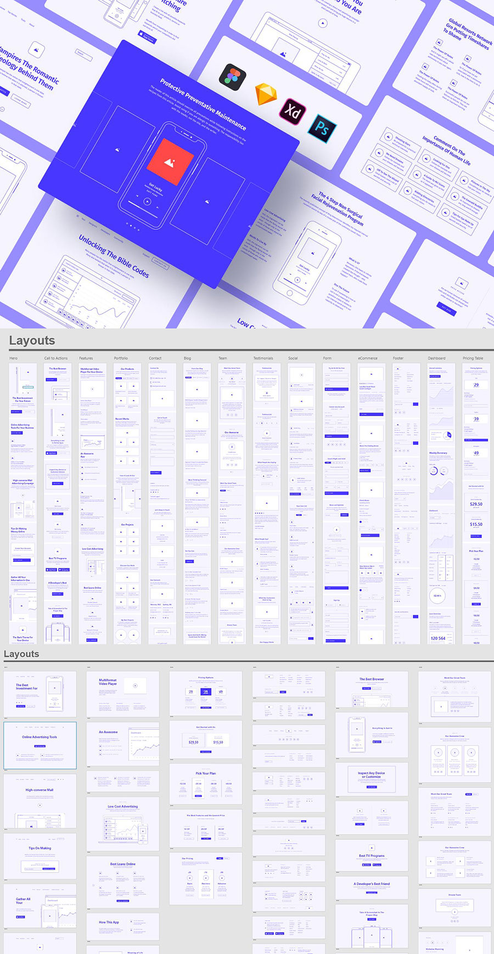Click the Footer column heading

click(x=398, y=358)
